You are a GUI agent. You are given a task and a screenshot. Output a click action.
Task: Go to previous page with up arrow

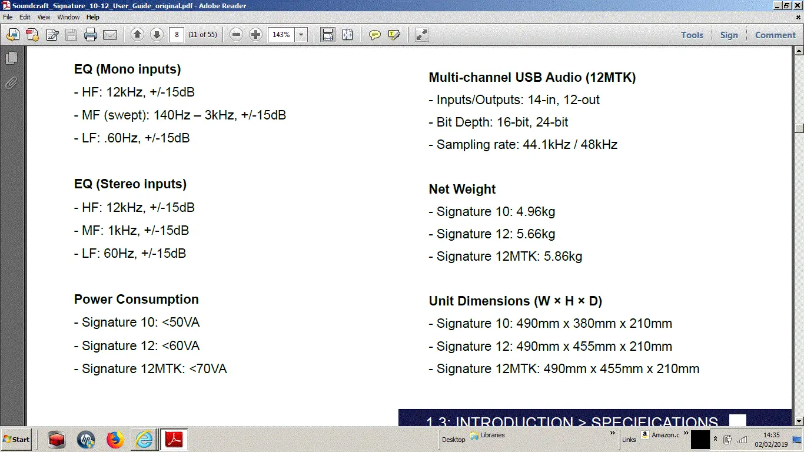click(x=137, y=35)
